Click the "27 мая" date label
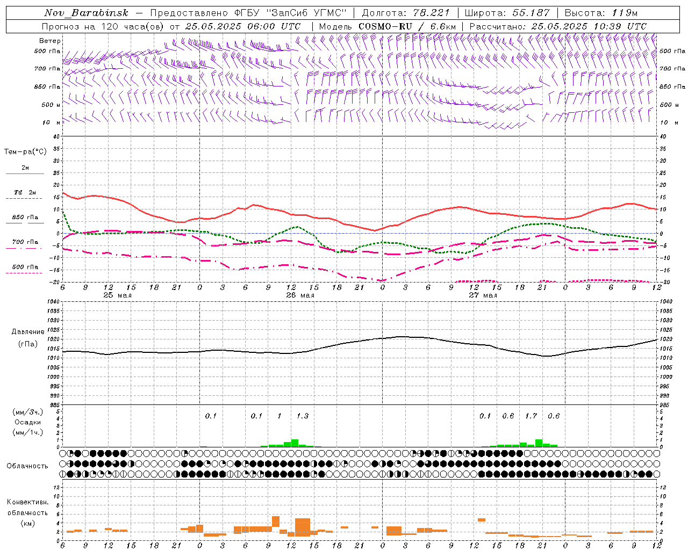 [x=483, y=295]
